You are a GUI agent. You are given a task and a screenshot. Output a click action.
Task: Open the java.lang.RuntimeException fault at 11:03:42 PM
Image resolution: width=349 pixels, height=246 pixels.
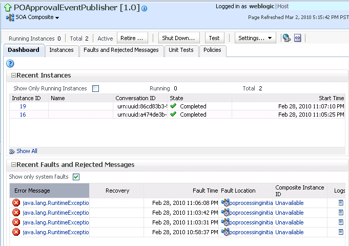point(56,213)
